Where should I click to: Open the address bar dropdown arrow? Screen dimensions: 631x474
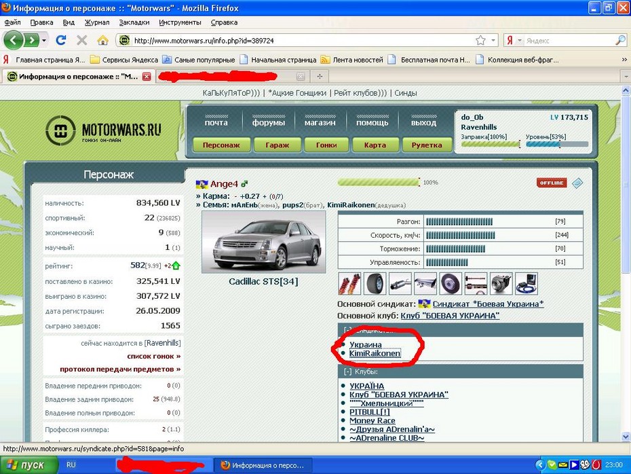pos(493,40)
